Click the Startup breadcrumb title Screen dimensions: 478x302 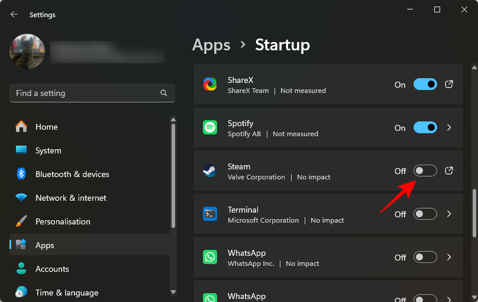[x=282, y=45]
